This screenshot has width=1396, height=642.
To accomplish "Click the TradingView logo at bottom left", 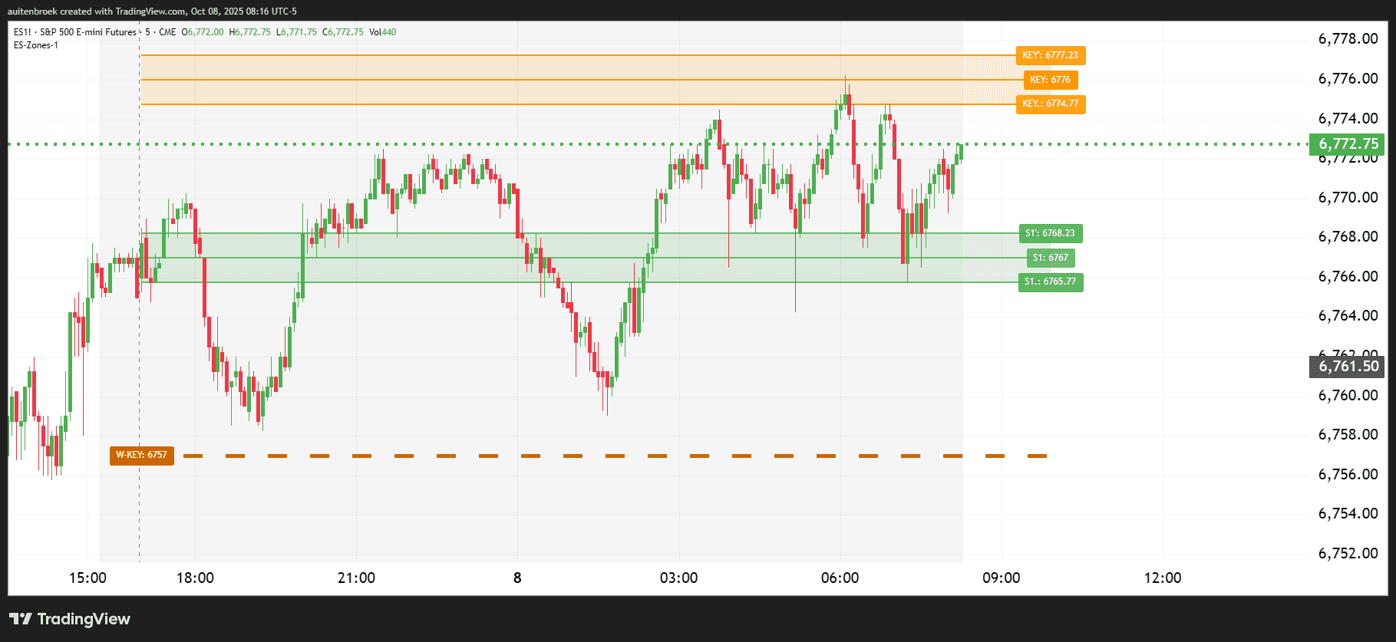I will (x=70, y=619).
